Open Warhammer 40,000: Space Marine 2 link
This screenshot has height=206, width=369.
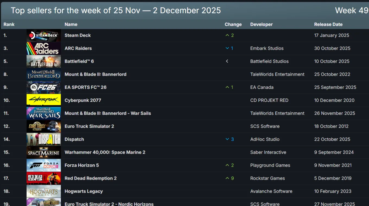tap(105, 152)
